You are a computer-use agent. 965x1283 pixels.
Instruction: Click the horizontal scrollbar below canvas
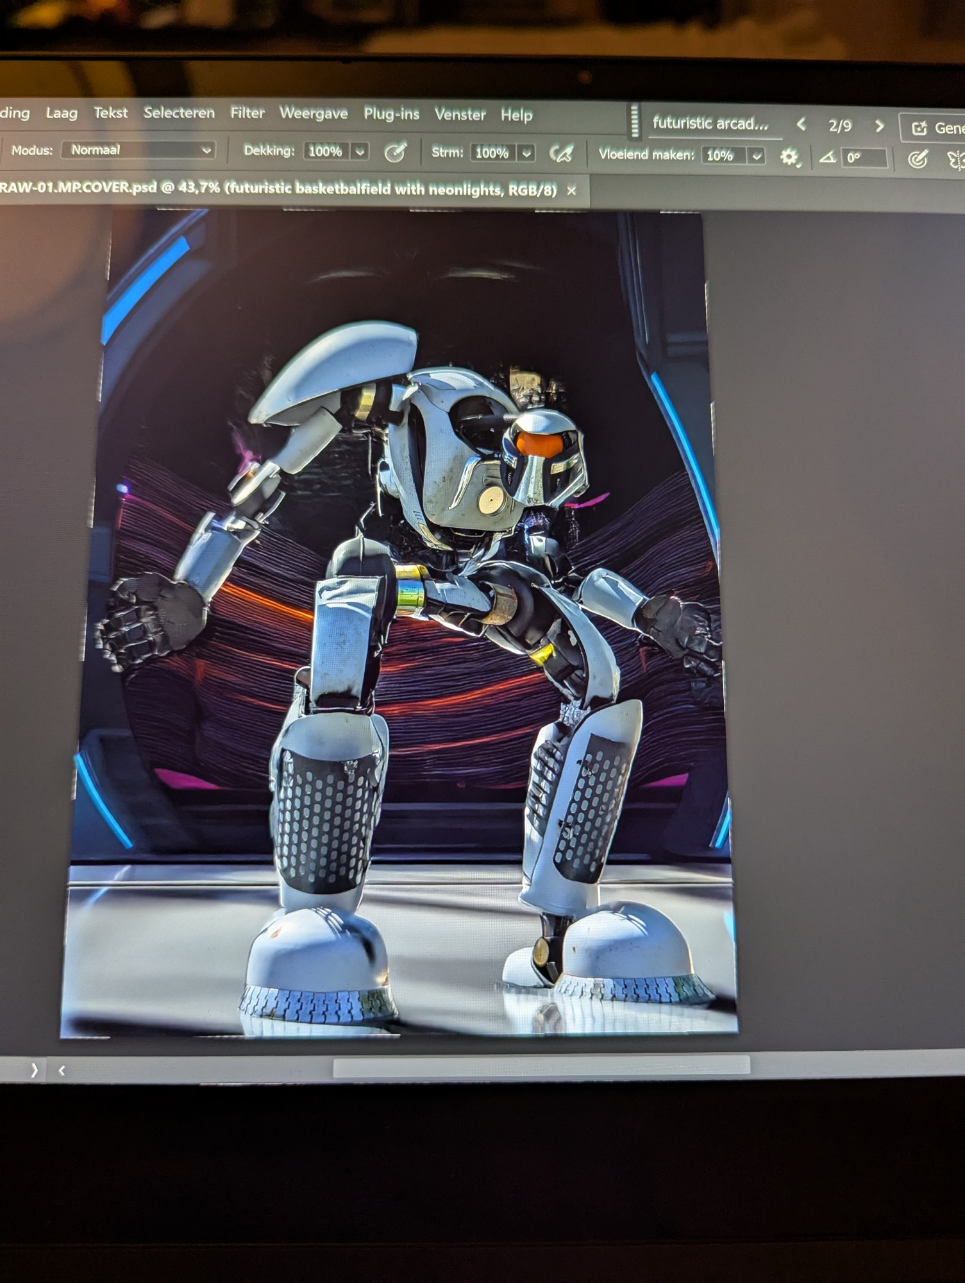tap(541, 1066)
